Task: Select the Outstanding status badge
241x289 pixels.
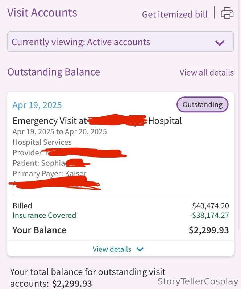Action: (x=203, y=104)
